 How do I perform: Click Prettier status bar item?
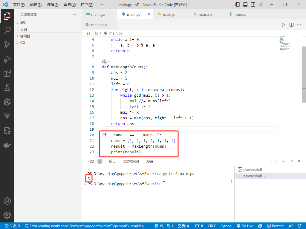275,226
